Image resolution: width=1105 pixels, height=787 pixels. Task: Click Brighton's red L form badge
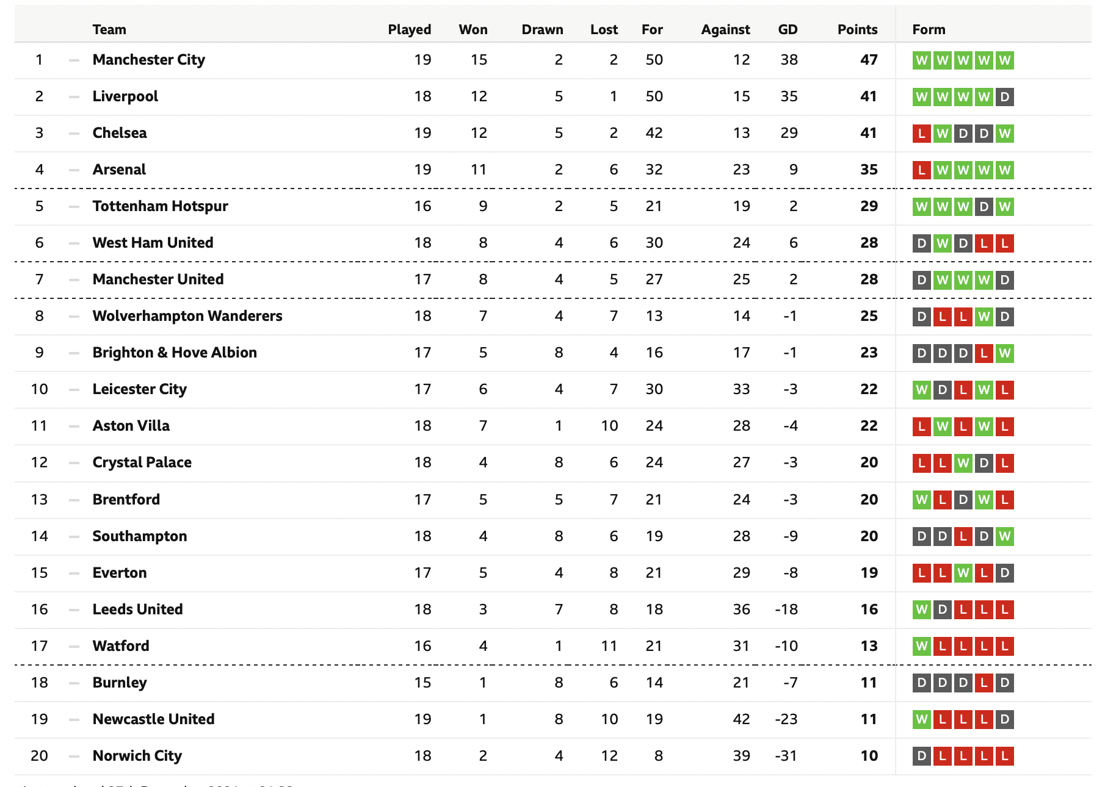coord(984,353)
